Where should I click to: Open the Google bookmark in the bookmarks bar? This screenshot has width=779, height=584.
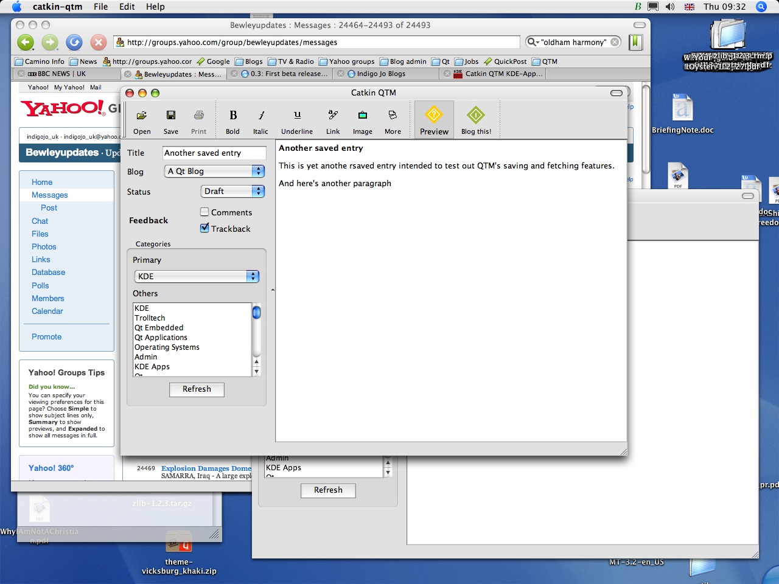213,61
